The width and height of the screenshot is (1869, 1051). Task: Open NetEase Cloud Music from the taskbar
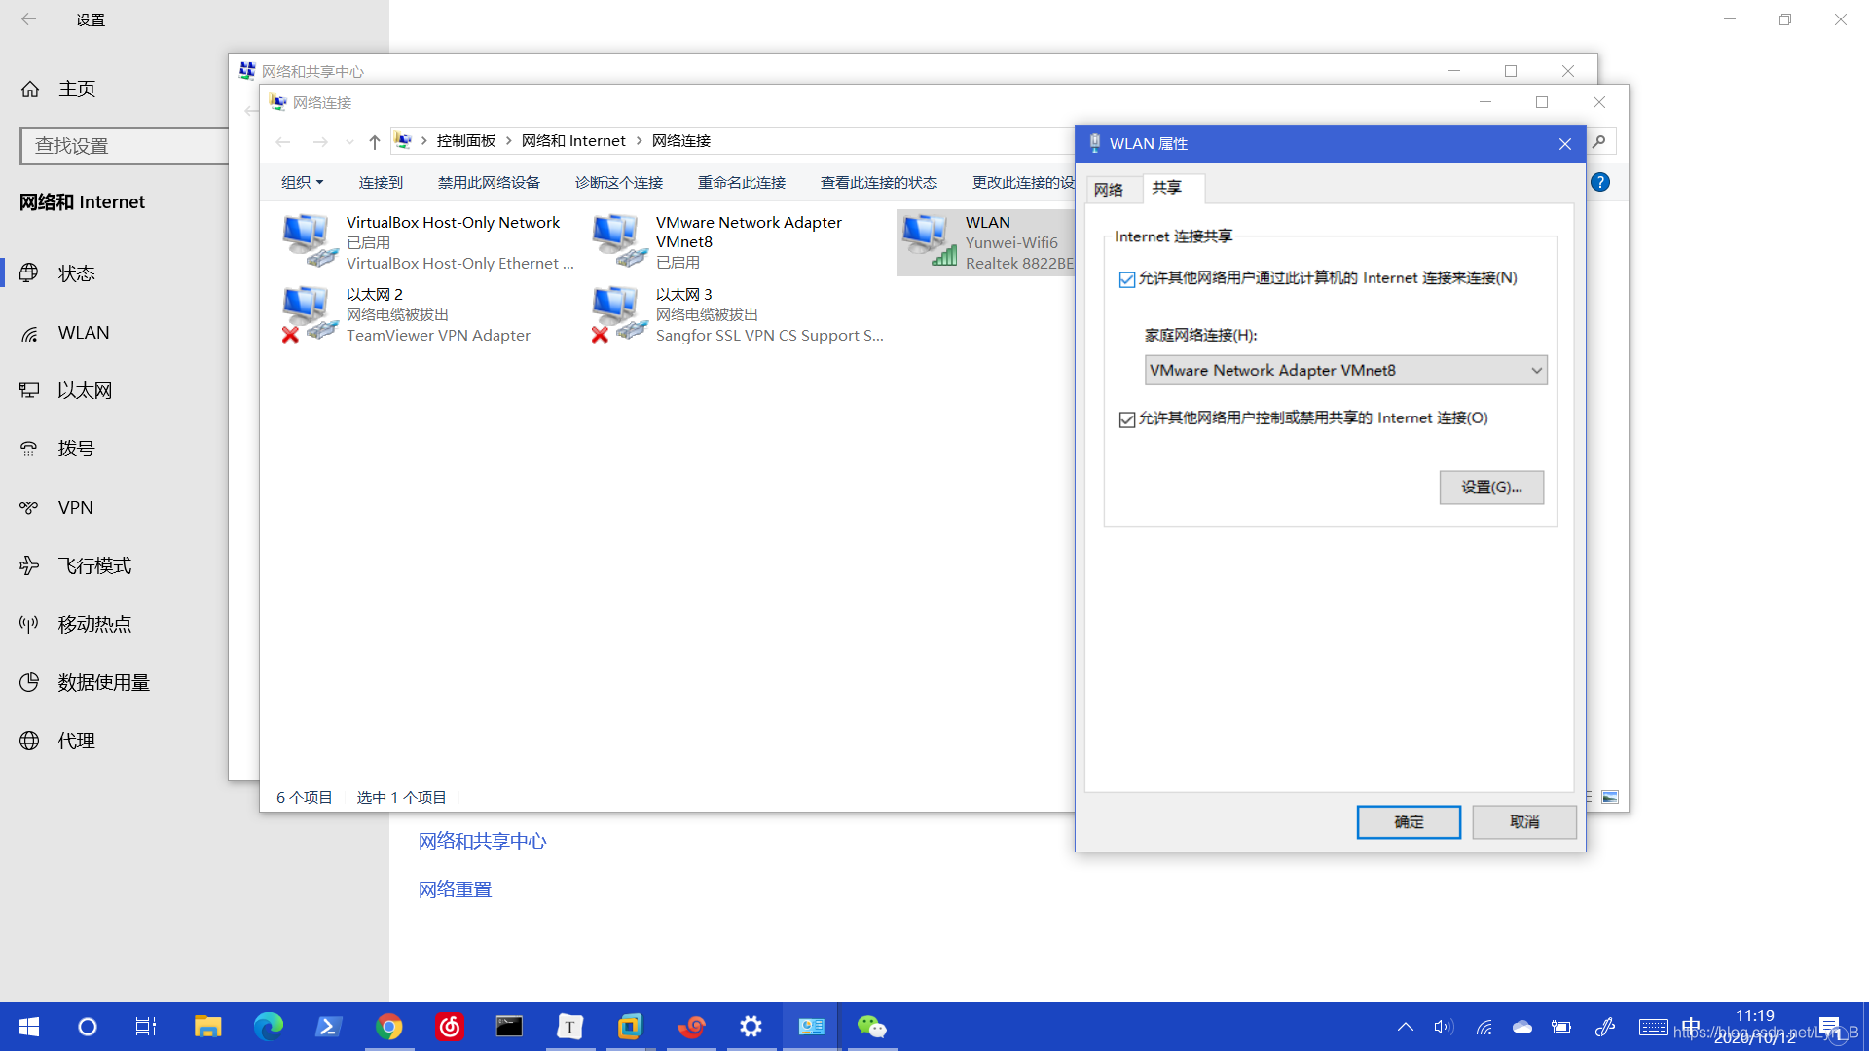[450, 1027]
